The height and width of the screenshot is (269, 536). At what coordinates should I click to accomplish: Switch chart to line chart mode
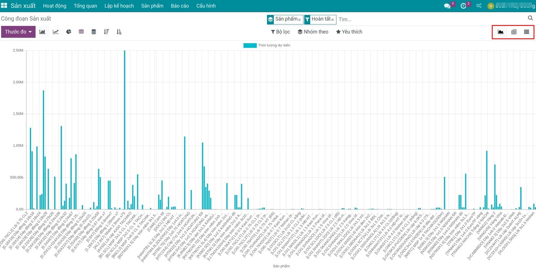click(x=56, y=32)
